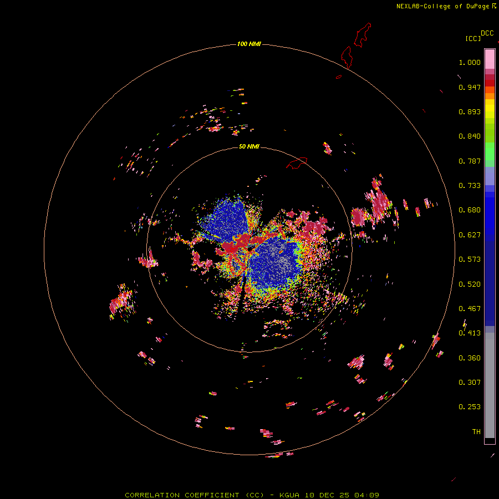Viewport: 499px width, 499px height.
Task: Select the 0.573 scale value
Action: 470,259
